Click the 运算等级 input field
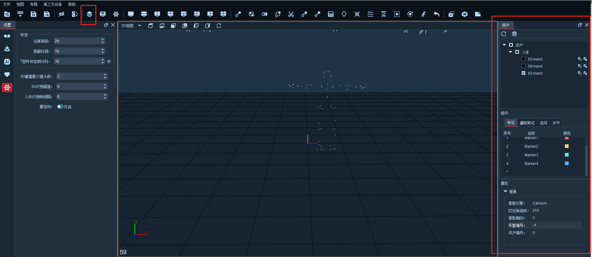This screenshot has width=592, height=257. click(x=79, y=41)
